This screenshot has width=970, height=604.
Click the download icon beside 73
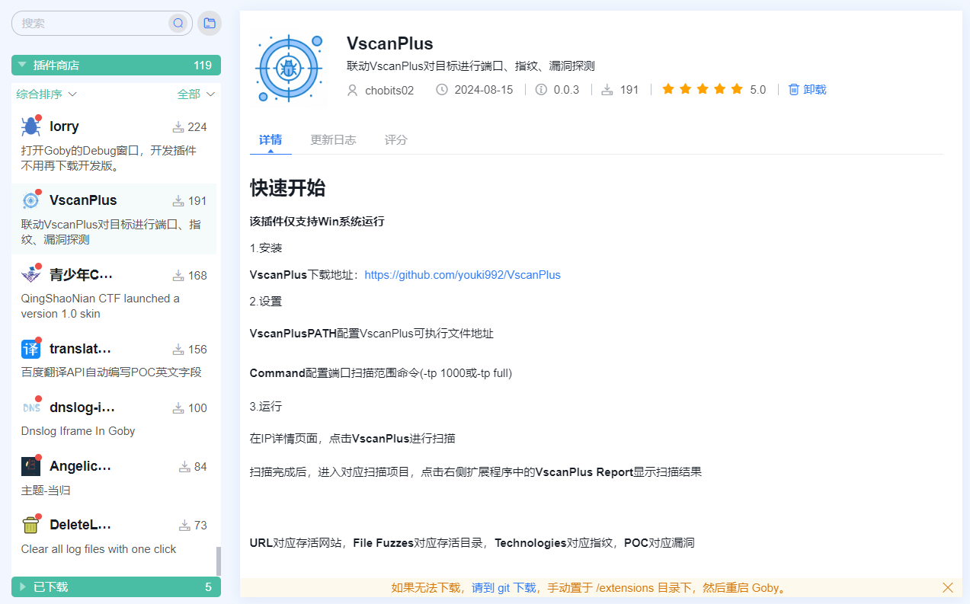coord(184,526)
